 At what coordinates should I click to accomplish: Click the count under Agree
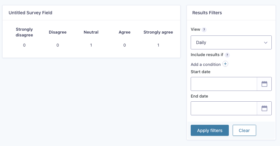pyautogui.click(x=125, y=45)
